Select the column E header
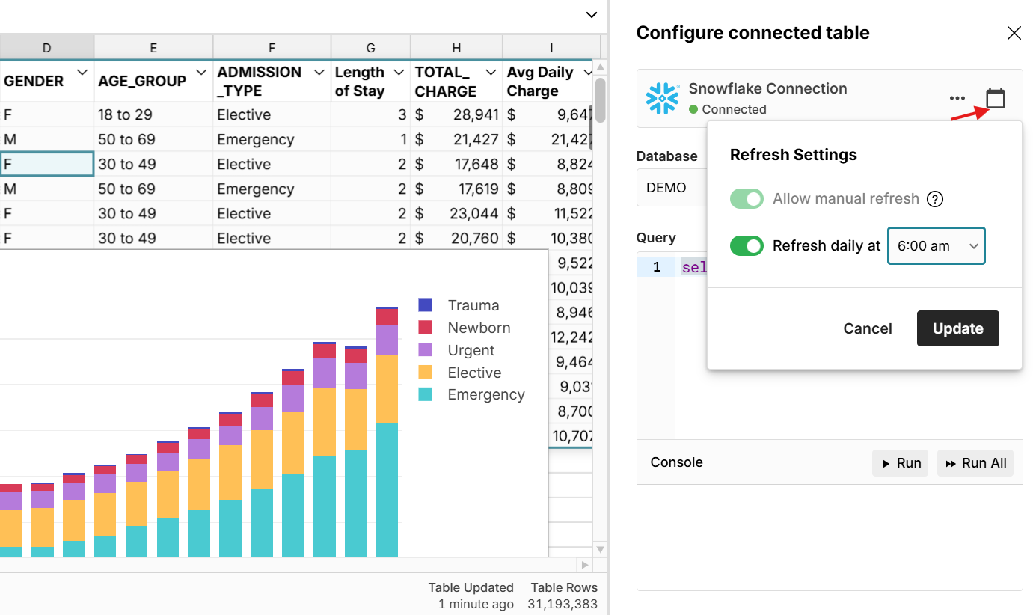This screenshot has height=615, width=1036. (x=153, y=46)
